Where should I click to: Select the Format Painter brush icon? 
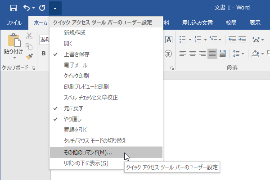click(x=29, y=57)
